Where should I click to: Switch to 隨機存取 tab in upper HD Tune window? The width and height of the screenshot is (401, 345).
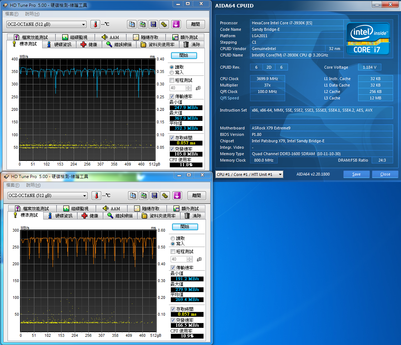146,37
